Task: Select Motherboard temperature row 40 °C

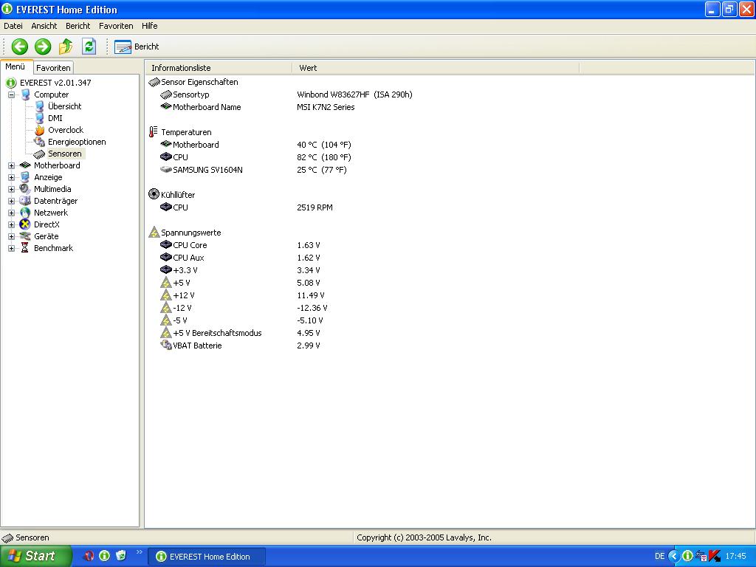Action: pyautogui.click(x=255, y=145)
